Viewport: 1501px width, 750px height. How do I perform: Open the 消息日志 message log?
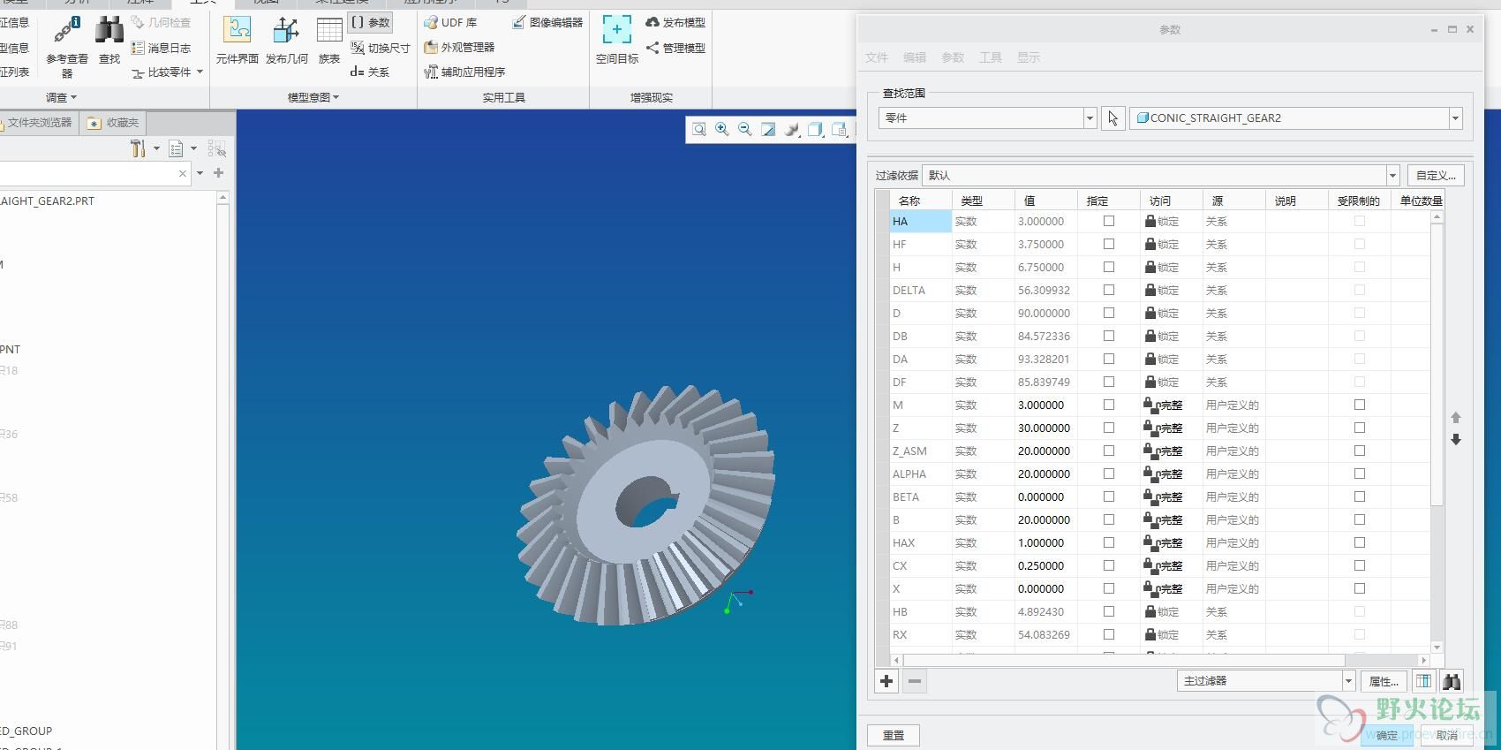(x=161, y=48)
